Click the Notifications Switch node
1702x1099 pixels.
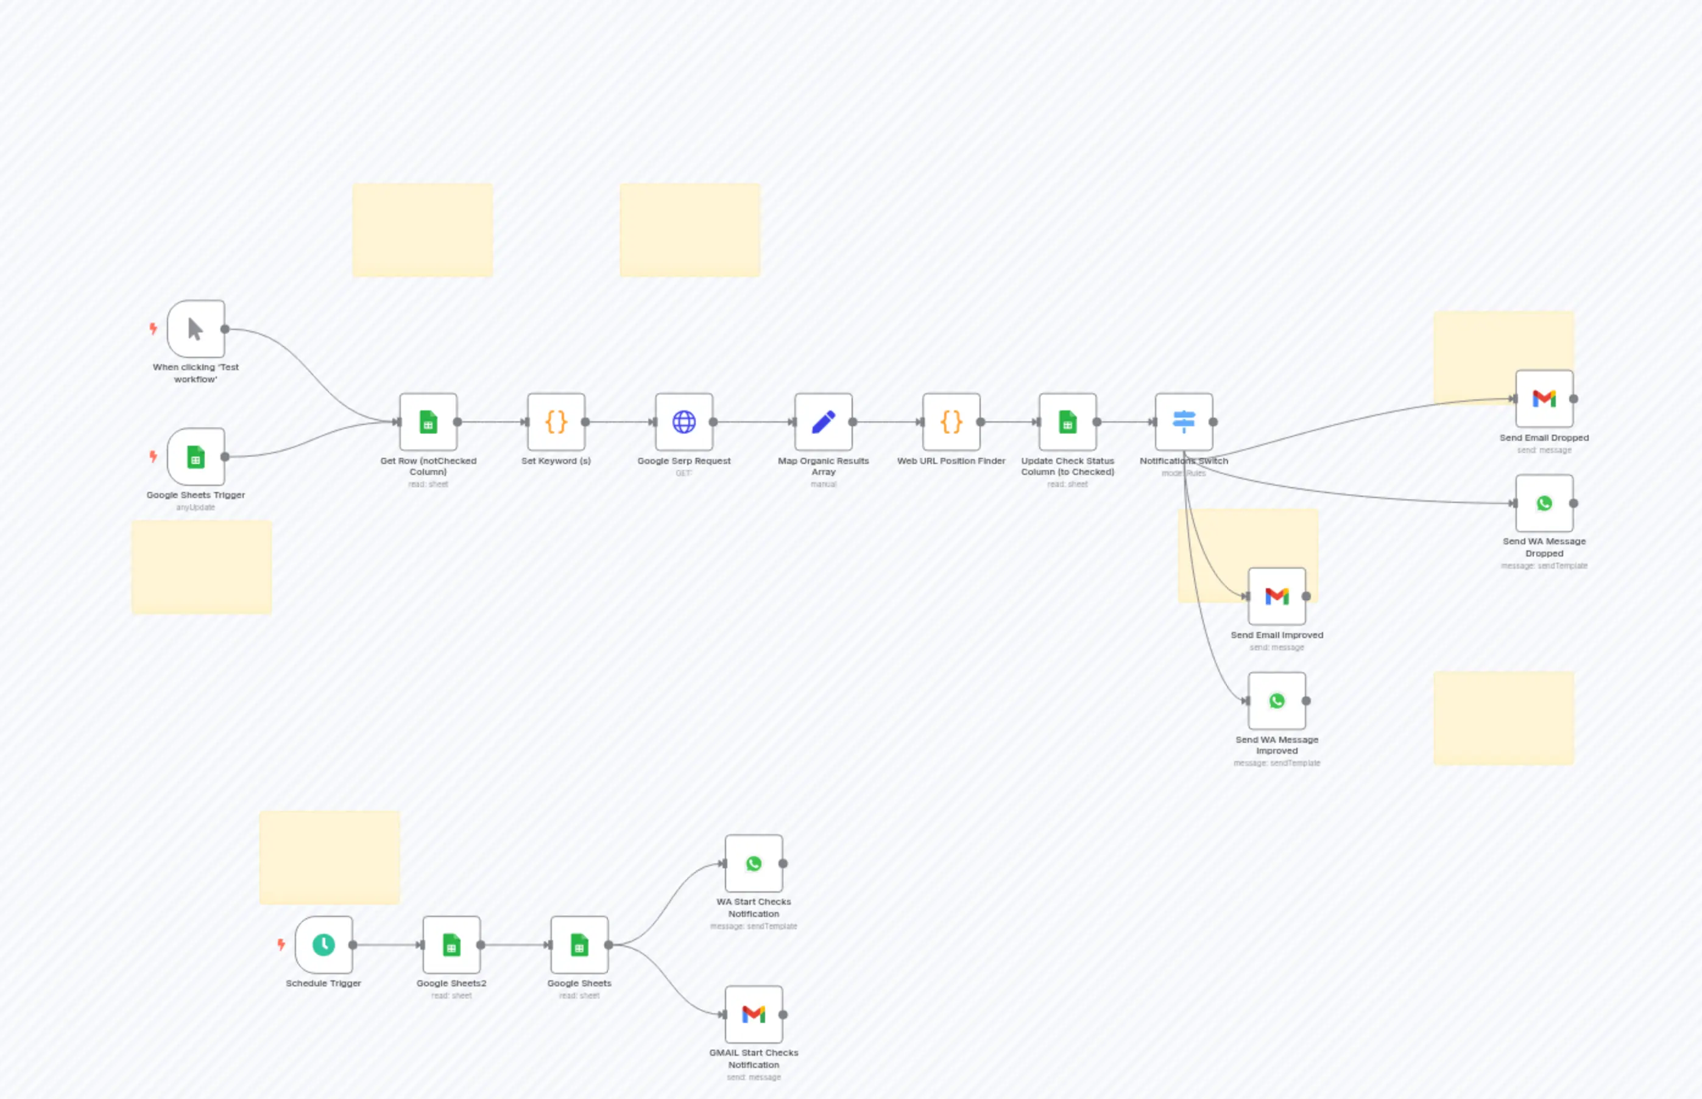pyautogui.click(x=1183, y=422)
